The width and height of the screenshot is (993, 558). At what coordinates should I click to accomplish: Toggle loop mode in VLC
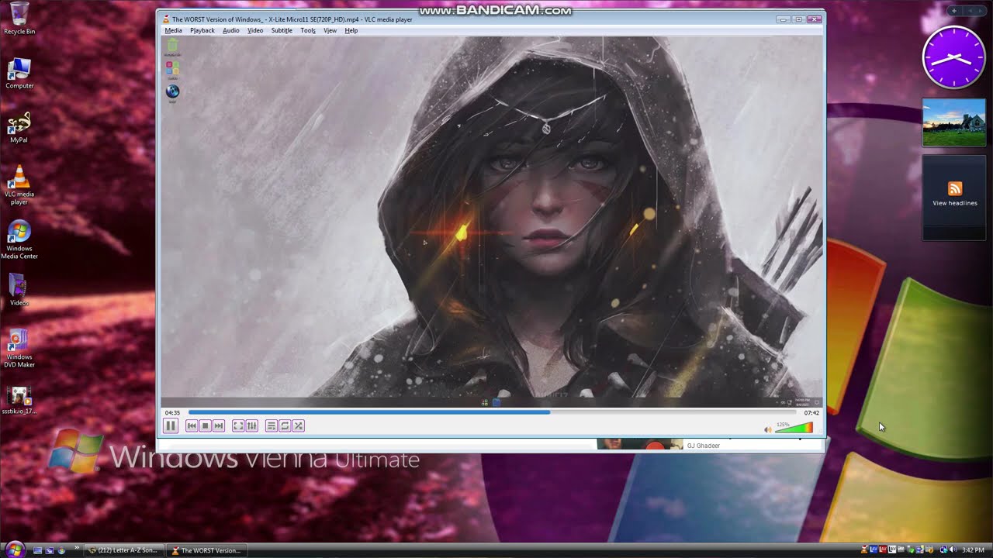click(285, 425)
